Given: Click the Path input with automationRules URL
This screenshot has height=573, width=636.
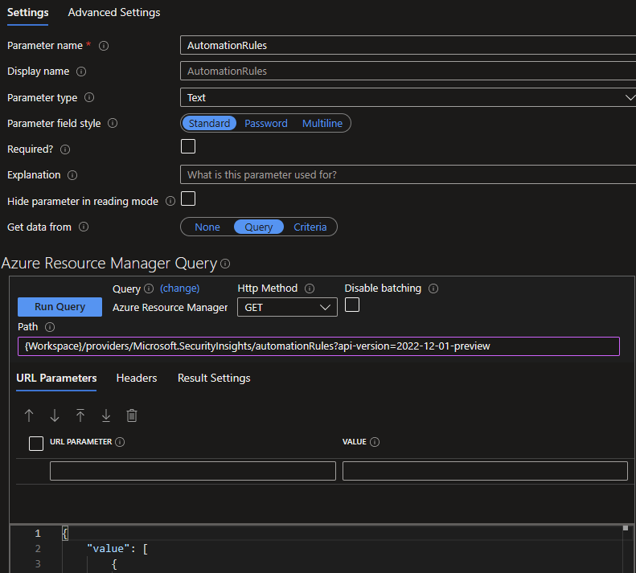Looking at the screenshot, I should (x=319, y=346).
